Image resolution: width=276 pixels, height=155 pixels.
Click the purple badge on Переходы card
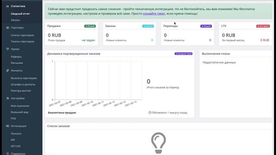[206, 26]
